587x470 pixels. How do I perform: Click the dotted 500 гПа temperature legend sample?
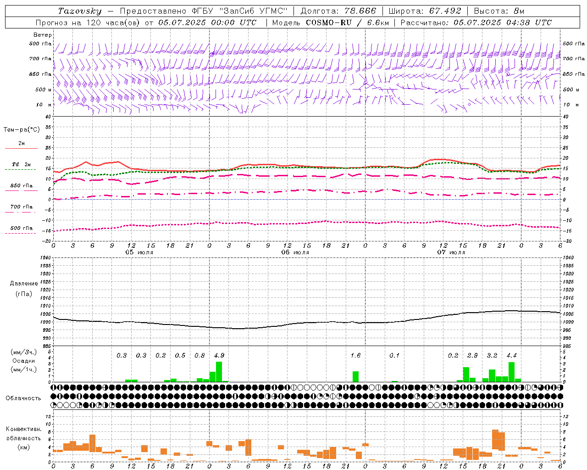[x=21, y=233]
